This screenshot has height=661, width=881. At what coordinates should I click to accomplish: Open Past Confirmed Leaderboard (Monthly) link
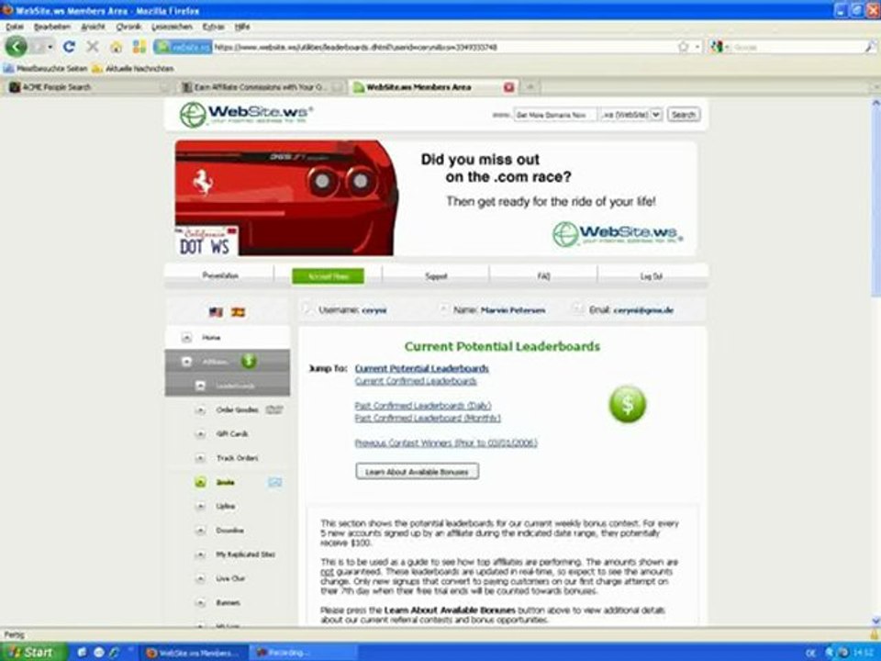(428, 419)
